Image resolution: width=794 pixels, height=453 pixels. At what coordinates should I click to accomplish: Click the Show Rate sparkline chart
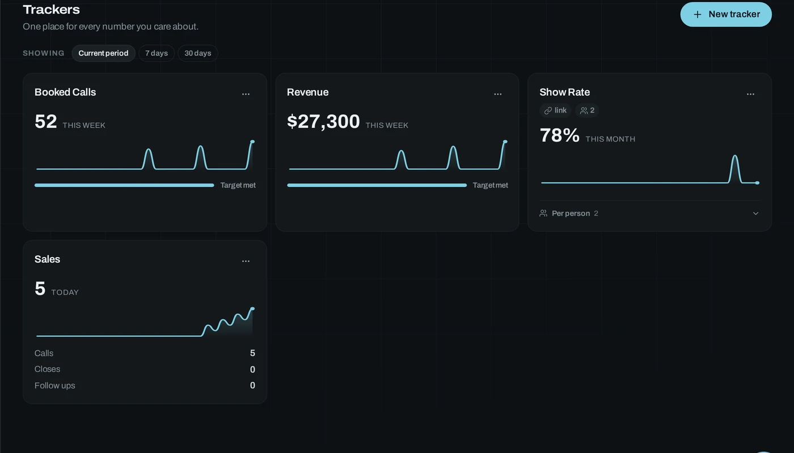[649, 169]
